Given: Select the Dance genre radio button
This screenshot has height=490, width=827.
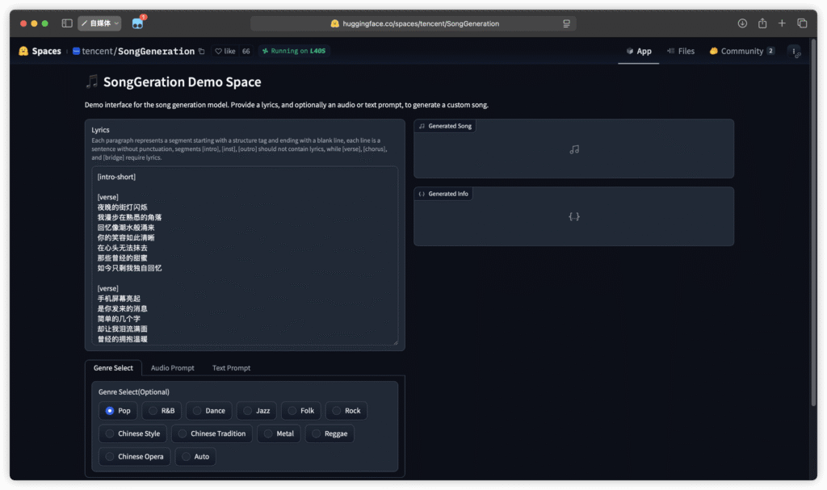Looking at the screenshot, I should click(x=209, y=410).
